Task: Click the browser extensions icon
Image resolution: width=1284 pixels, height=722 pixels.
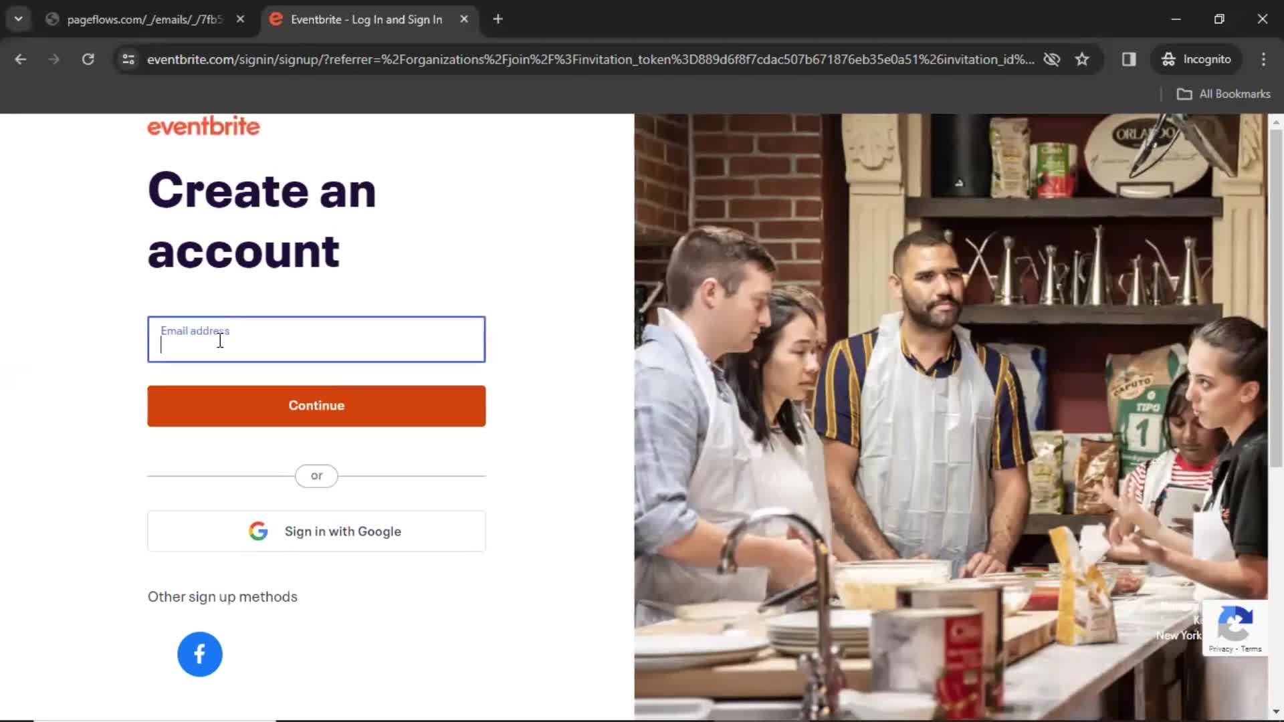Action: pos(1129,59)
